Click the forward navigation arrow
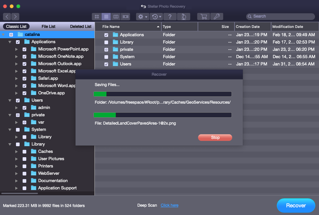 tap(15, 17)
